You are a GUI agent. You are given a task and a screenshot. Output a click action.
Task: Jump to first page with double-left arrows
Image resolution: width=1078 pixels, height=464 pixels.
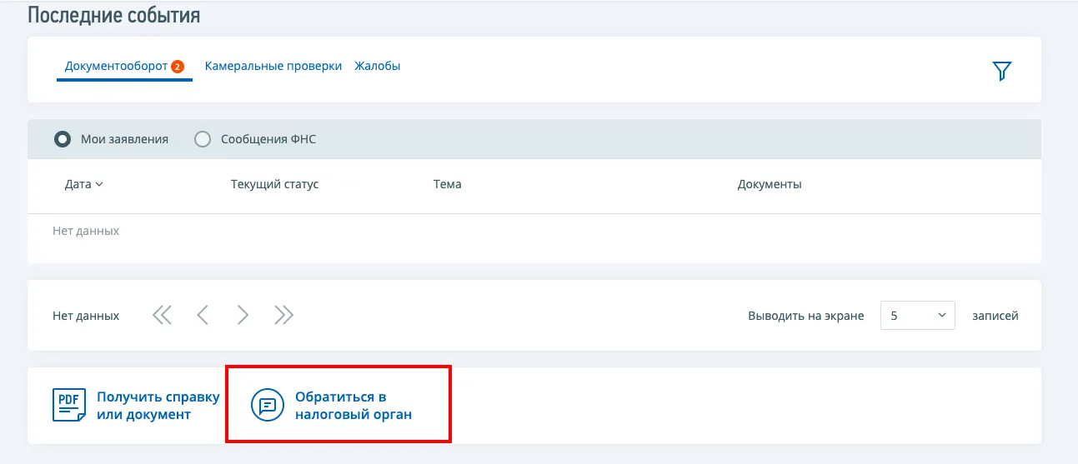162,315
